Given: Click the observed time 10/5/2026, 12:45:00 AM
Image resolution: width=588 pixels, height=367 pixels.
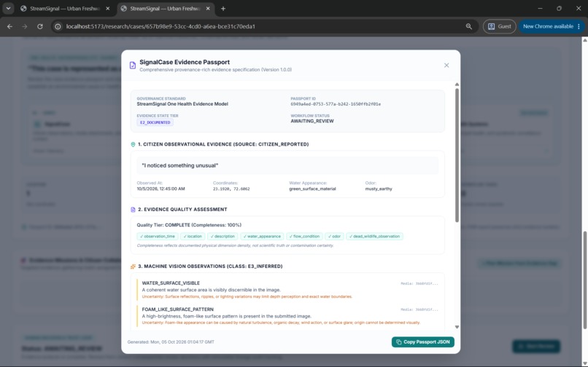Looking at the screenshot, I should tap(161, 189).
